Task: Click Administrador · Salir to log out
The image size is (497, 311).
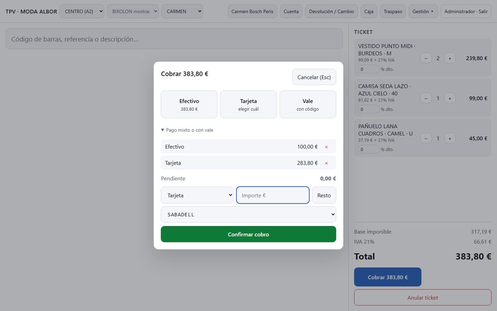Action: pos(466,11)
